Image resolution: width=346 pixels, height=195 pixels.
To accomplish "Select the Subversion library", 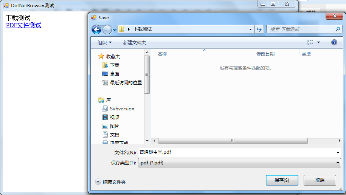I will tap(118, 108).
